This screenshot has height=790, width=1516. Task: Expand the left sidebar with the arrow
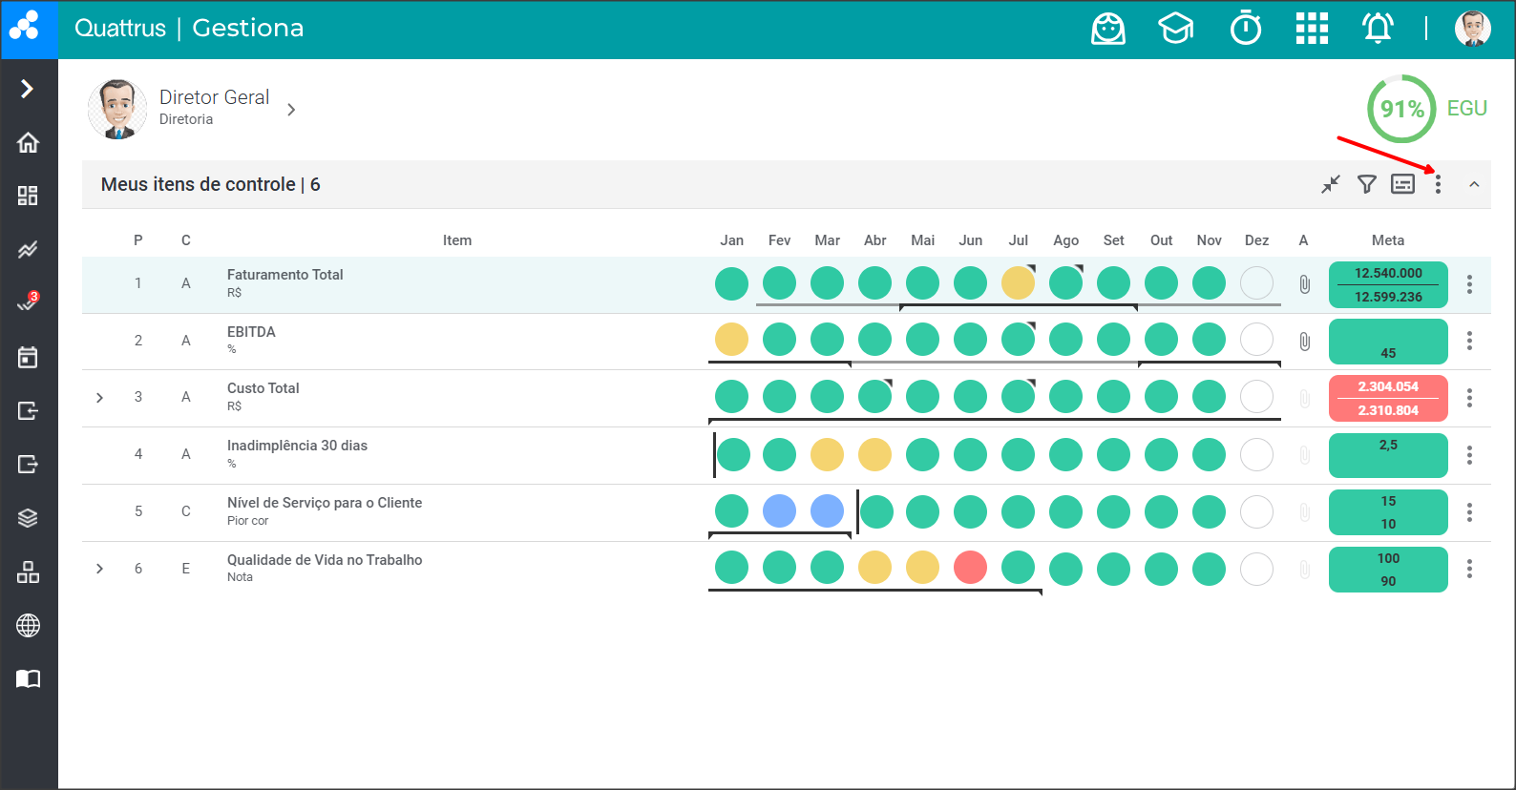coord(28,89)
